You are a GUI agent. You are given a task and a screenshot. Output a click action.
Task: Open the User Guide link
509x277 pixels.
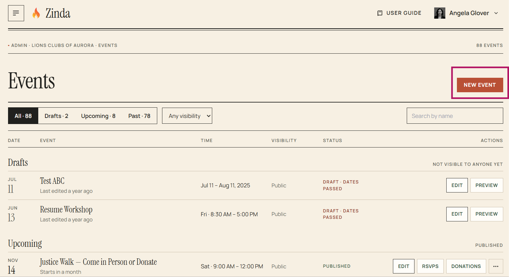pos(399,13)
